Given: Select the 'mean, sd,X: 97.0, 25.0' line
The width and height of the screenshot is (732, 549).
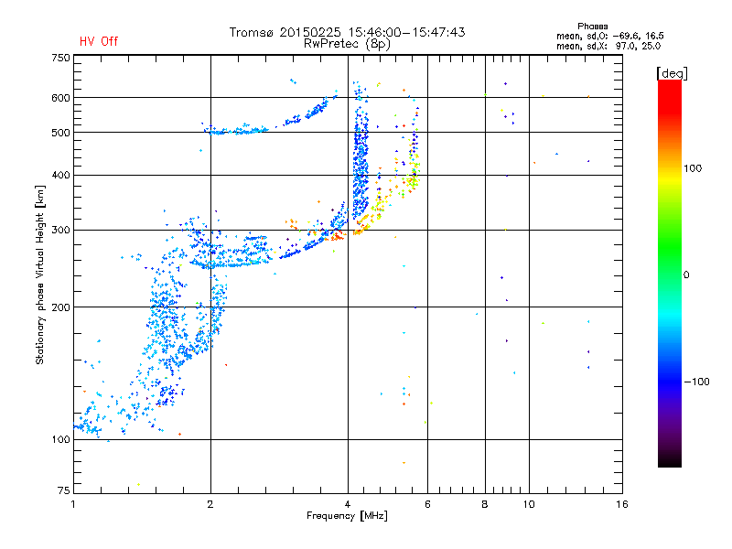Looking at the screenshot, I should [608, 47].
